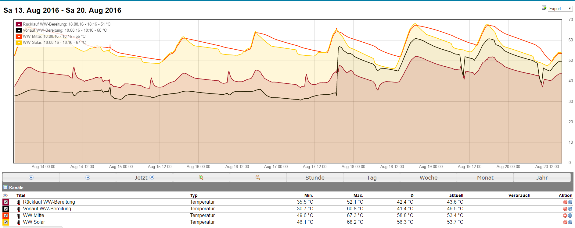This screenshot has height=228, width=575.
Task: Click the 68.2 °C max value for WW Solar
Action: pos(355,222)
